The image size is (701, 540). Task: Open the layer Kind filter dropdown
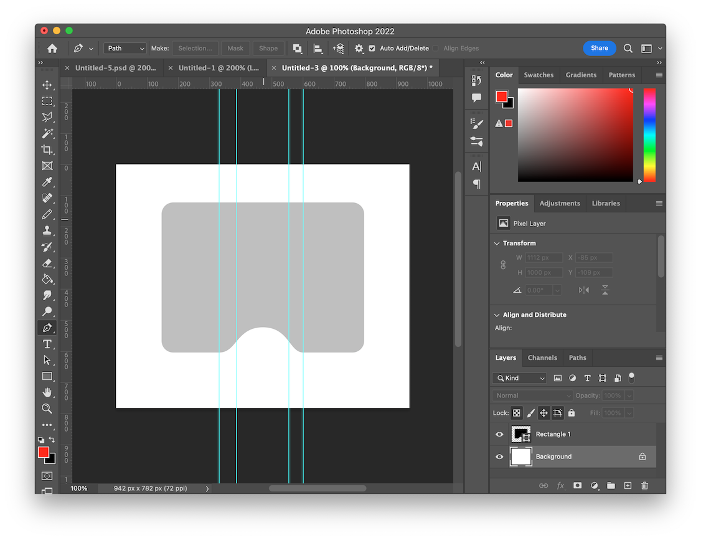coord(519,378)
